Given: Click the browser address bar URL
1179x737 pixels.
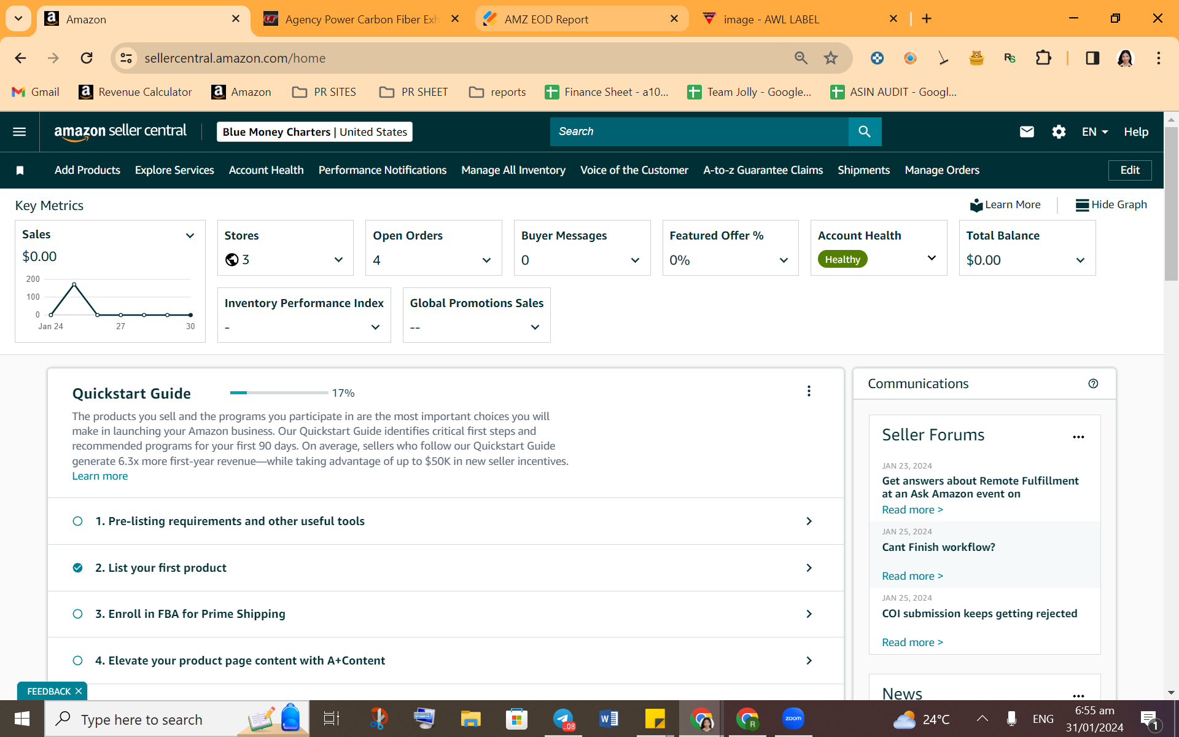Looking at the screenshot, I should tap(235, 58).
